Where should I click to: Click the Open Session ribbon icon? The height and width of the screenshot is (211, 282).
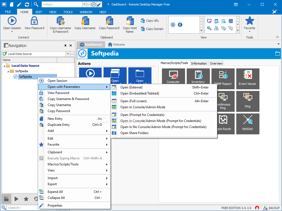(12, 21)
